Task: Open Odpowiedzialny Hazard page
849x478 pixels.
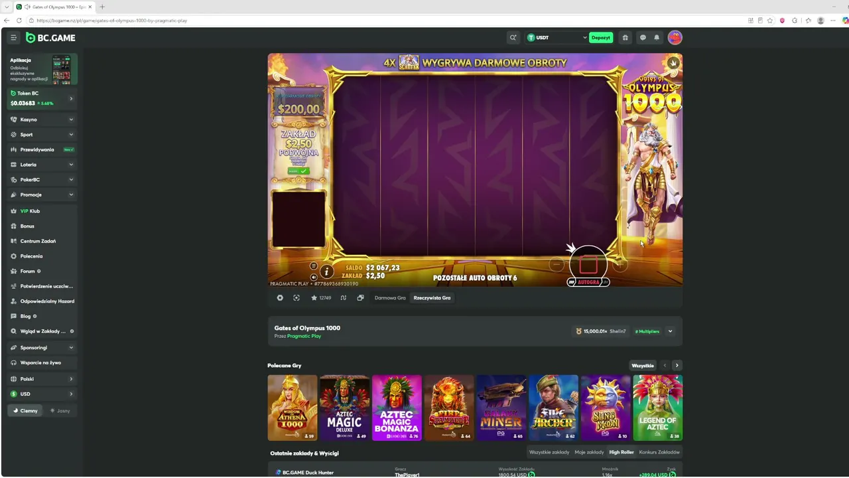Action: [42, 301]
